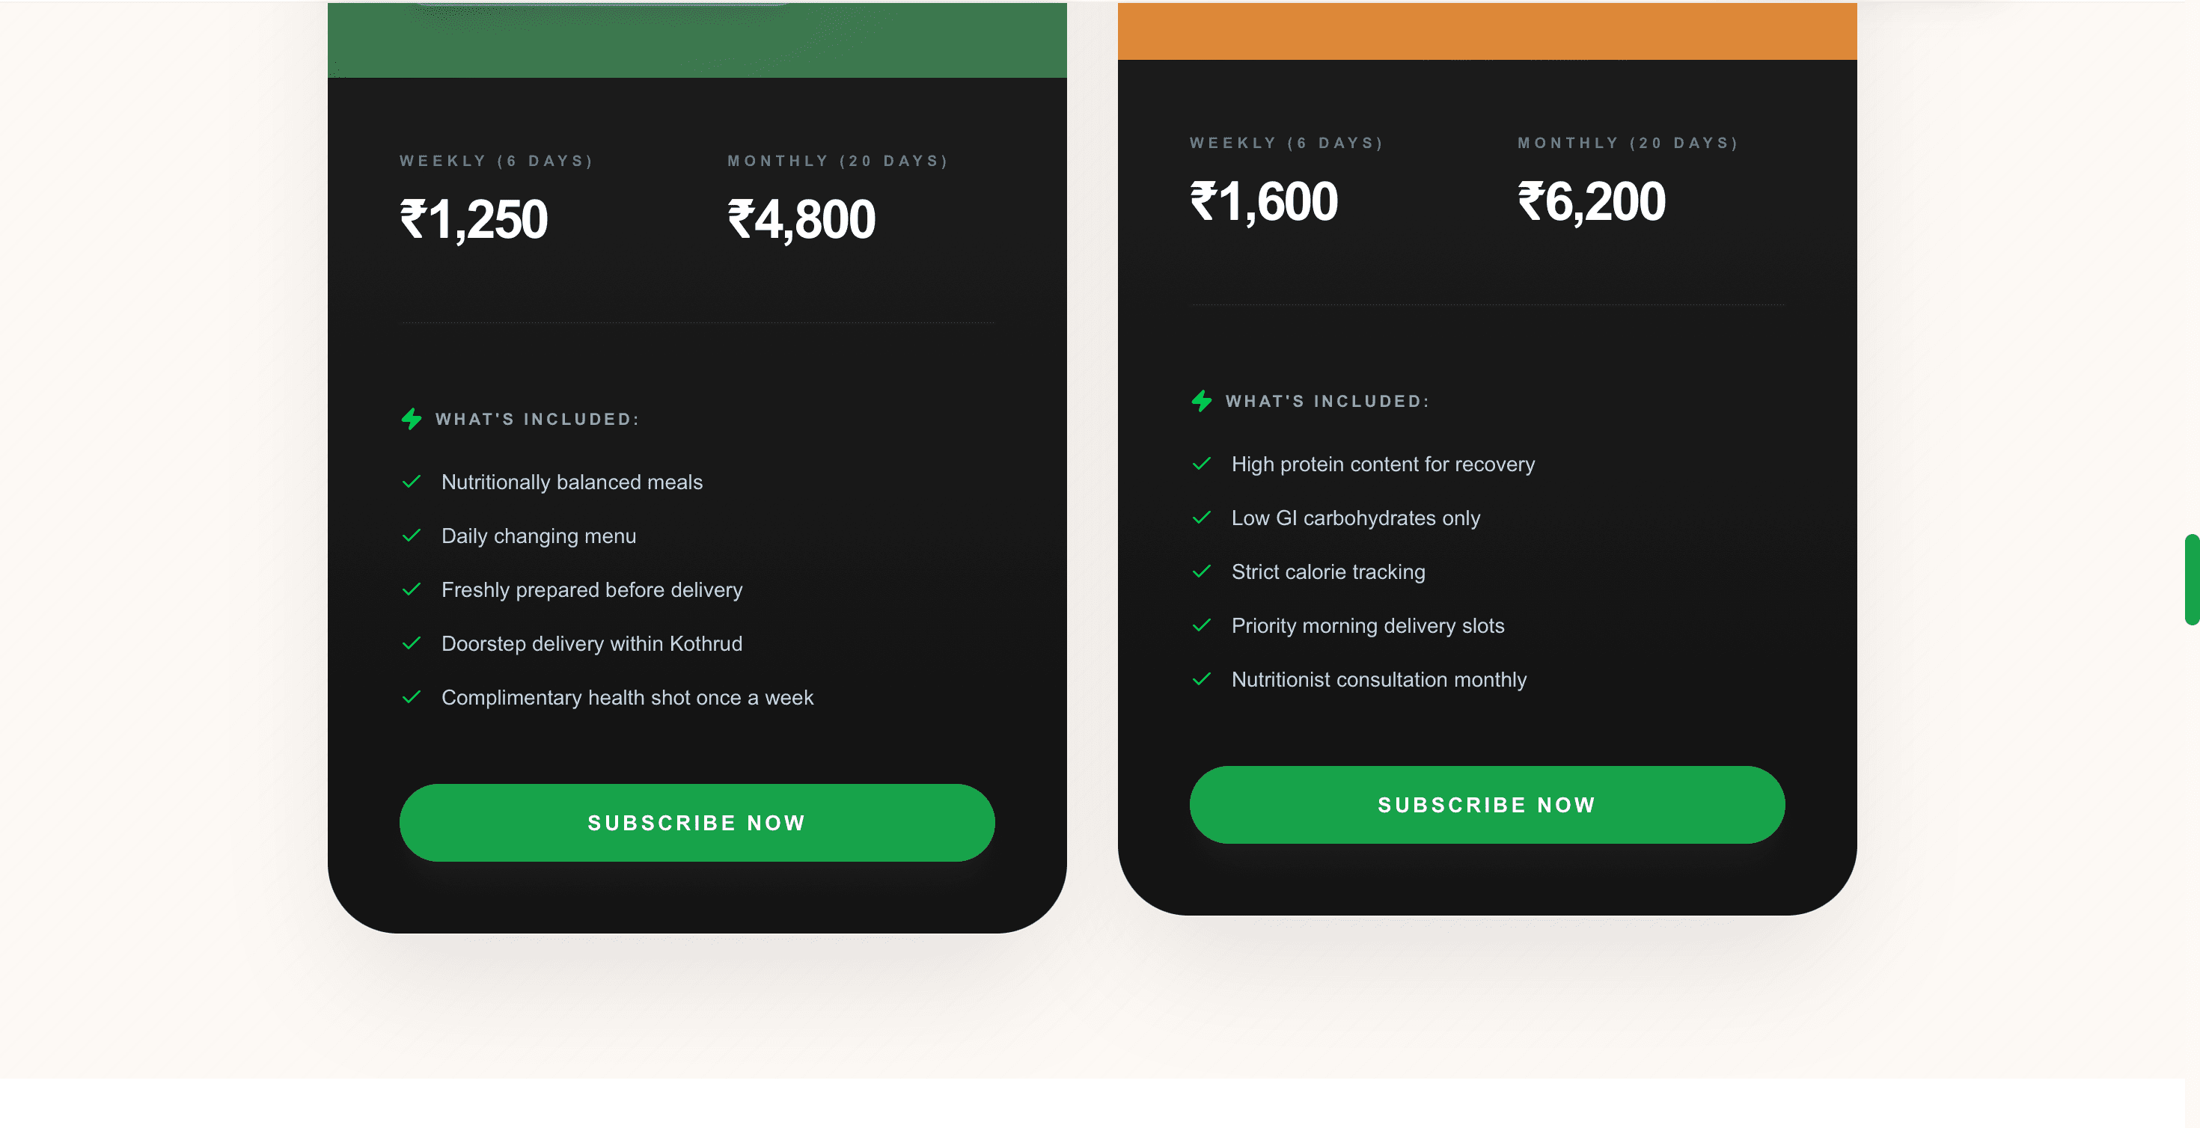This screenshot has width=2200, height=1128.
Task: Click the lightning bolt icon in the ₹1,600 plan
Action: click(x=1202, y=400)
